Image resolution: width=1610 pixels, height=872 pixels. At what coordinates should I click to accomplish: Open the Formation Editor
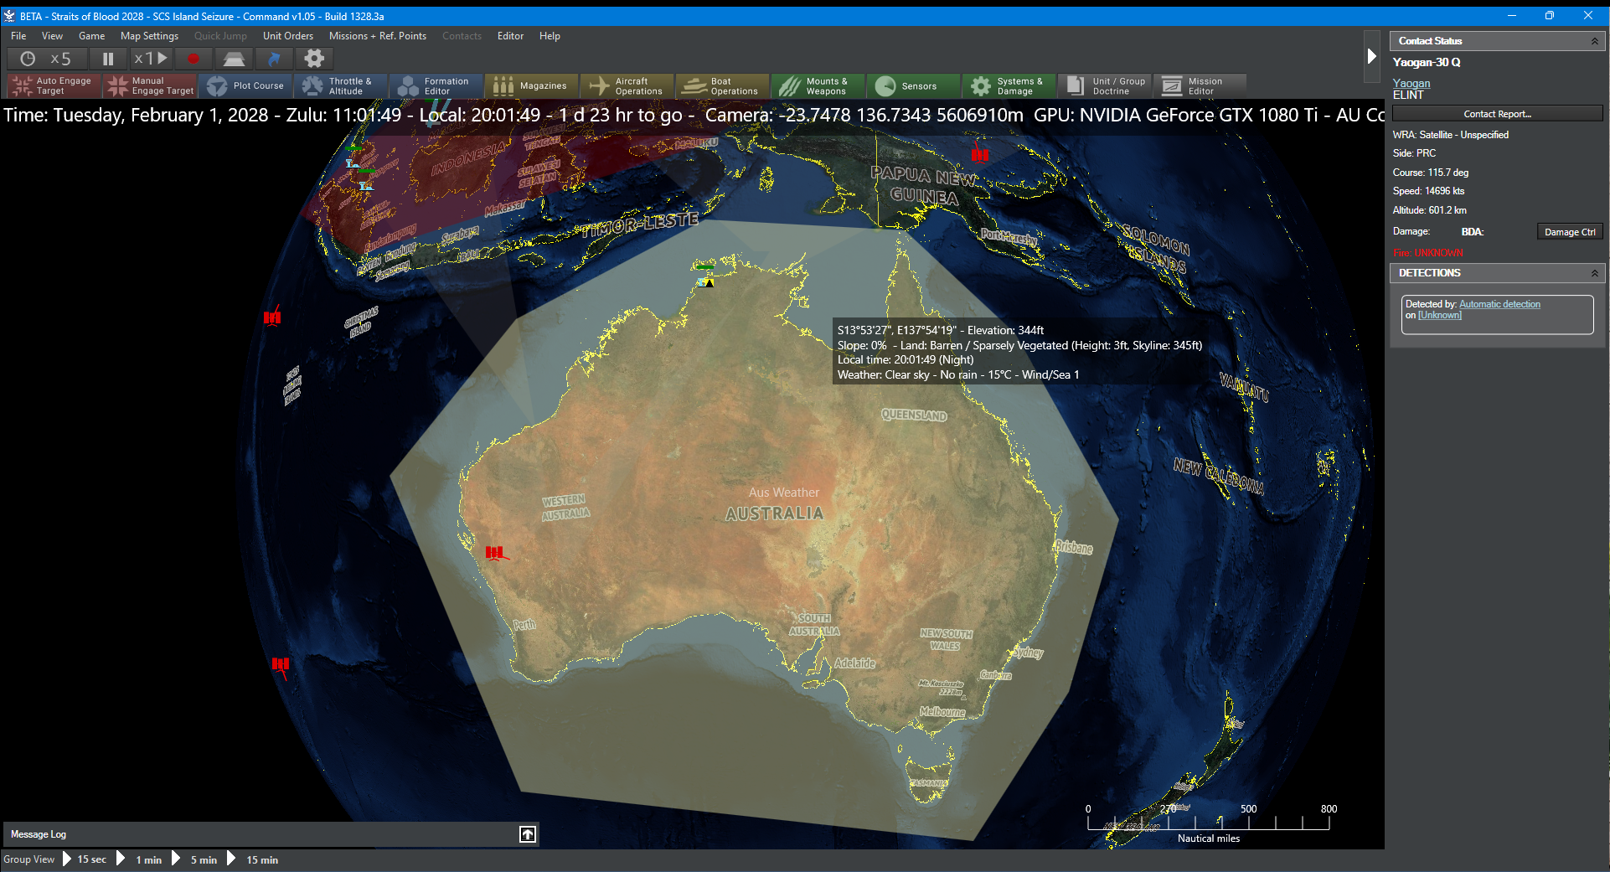pyautogui.click(x=436, y=85)
